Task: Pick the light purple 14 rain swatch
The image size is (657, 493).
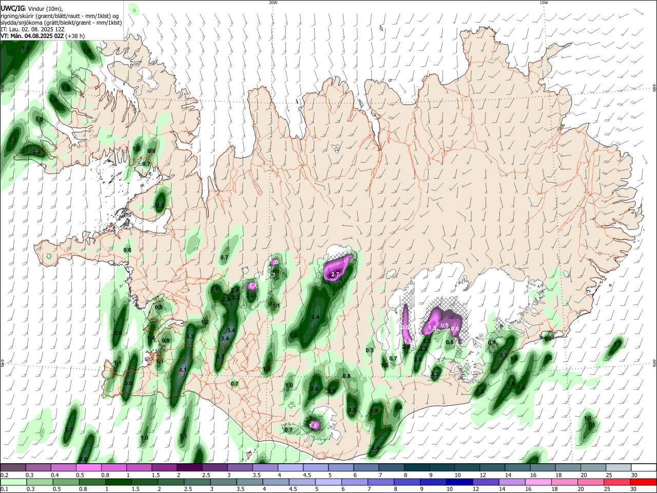Action: tap(512, 482)
